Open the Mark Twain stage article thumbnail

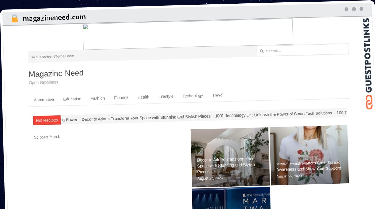[x=231, y=198]
